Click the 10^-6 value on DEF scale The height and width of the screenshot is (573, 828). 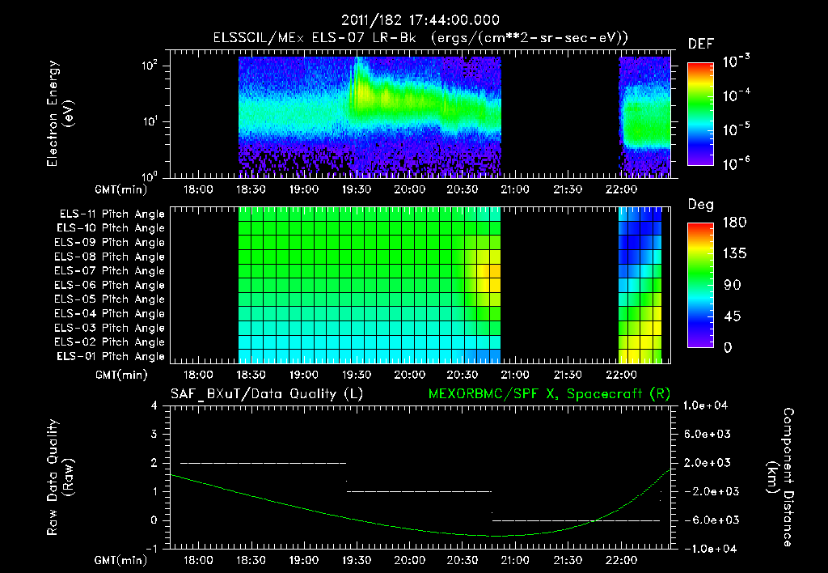736,163
